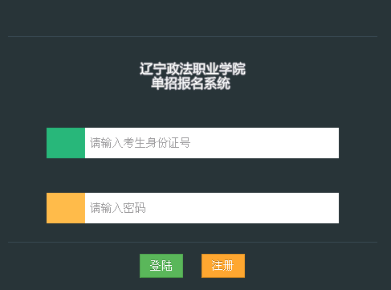391x290 pixels.
Task: Click the green block beside ID number field
Action: tap(66, 143)
